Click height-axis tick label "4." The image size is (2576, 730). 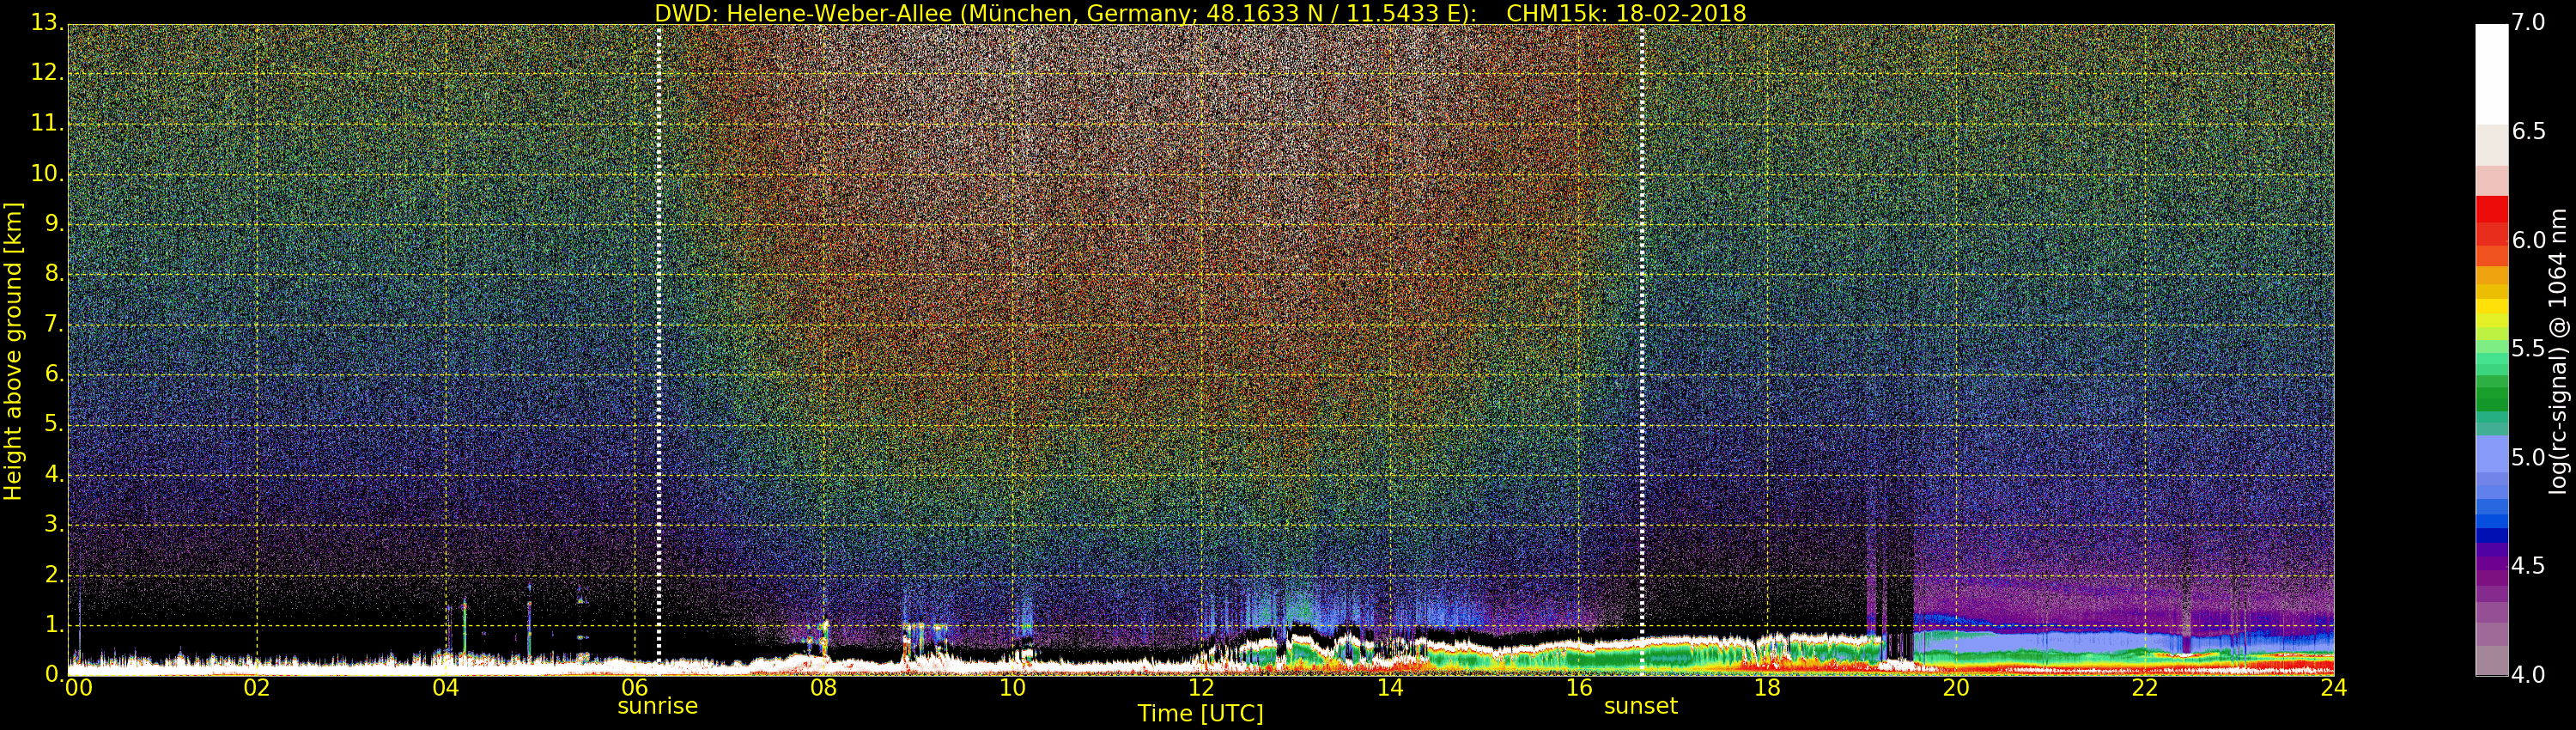pos(54,475)
